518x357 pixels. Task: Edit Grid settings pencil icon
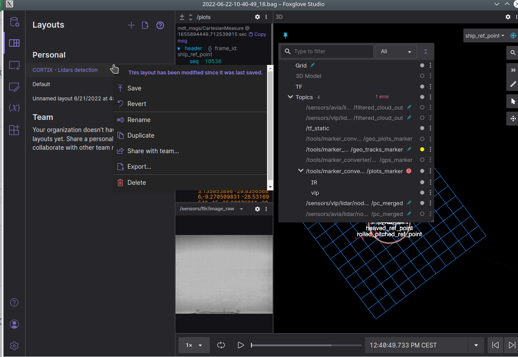pos(313,65)
